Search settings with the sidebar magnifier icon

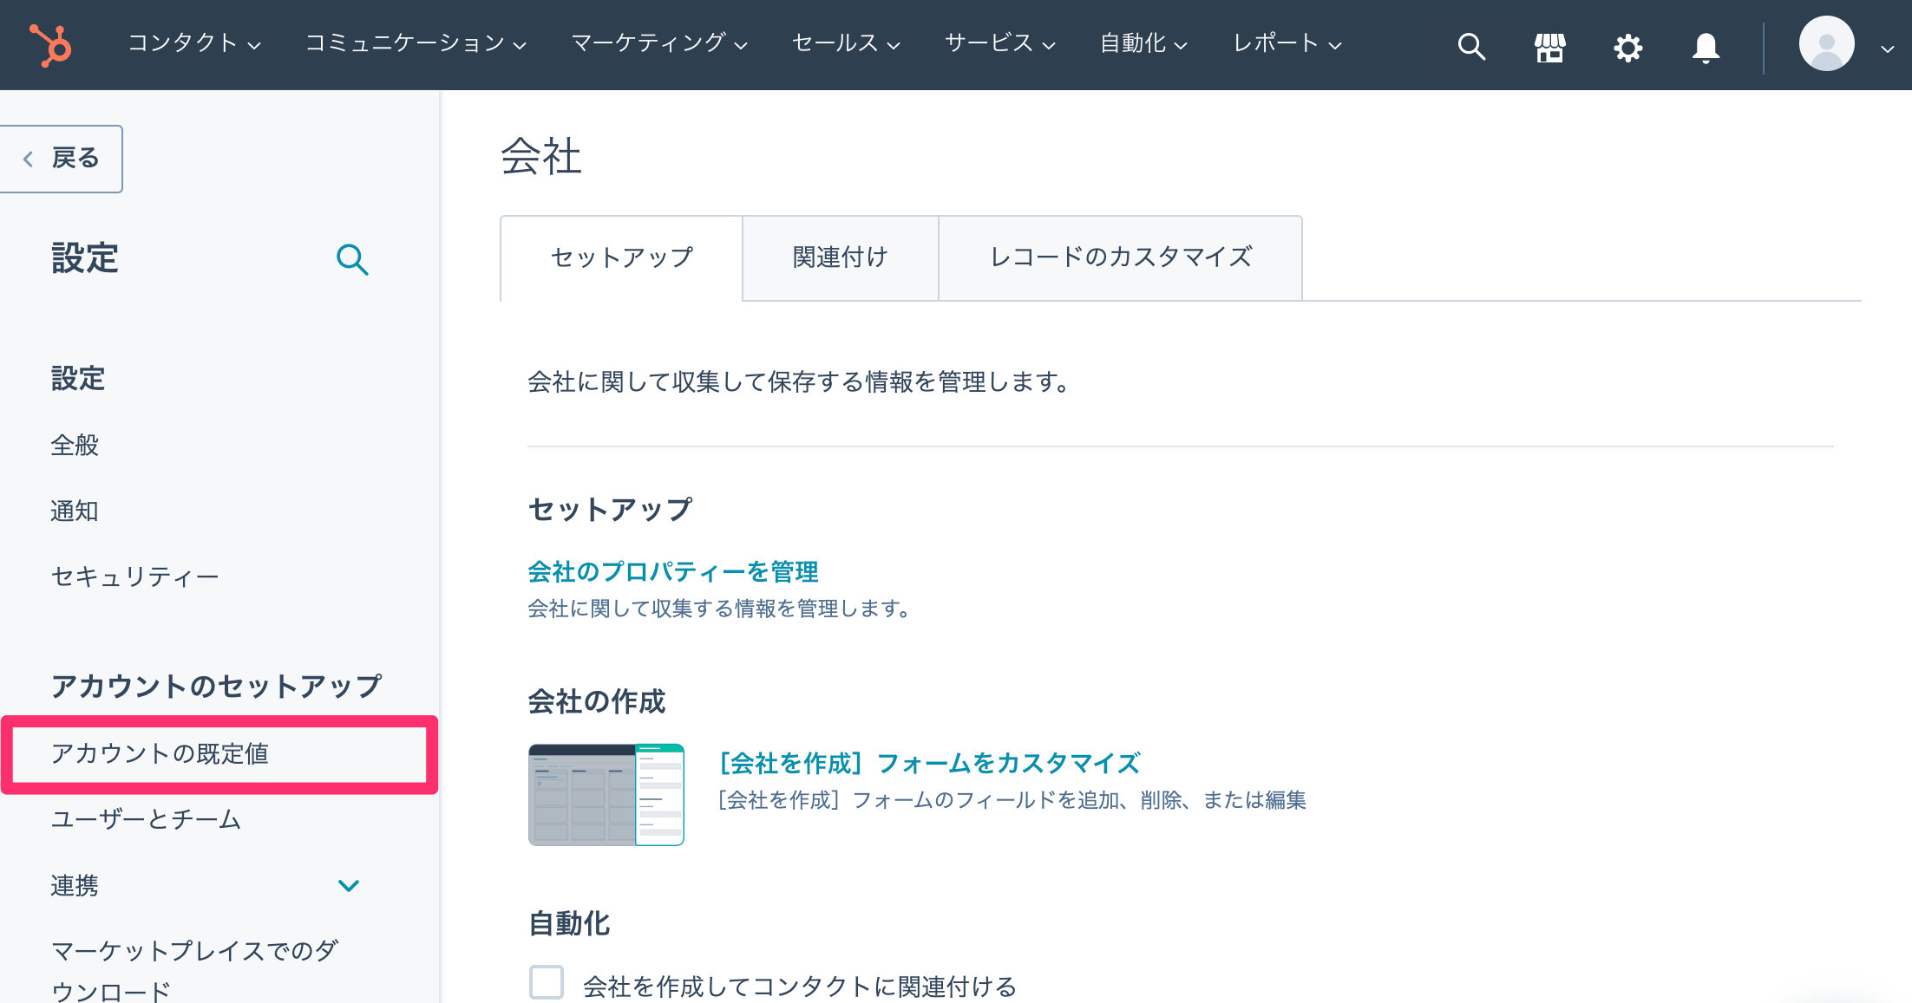point(352,259)
